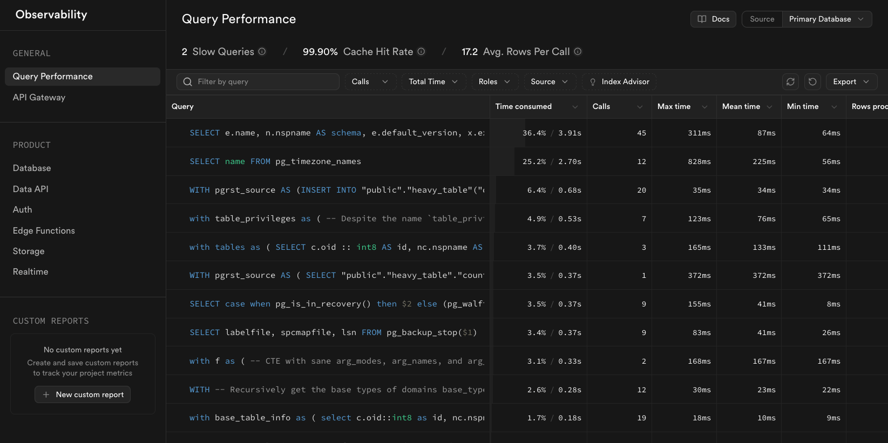Click the 311ms max time value
Viewport: 888px width, 443px height.
699,133
